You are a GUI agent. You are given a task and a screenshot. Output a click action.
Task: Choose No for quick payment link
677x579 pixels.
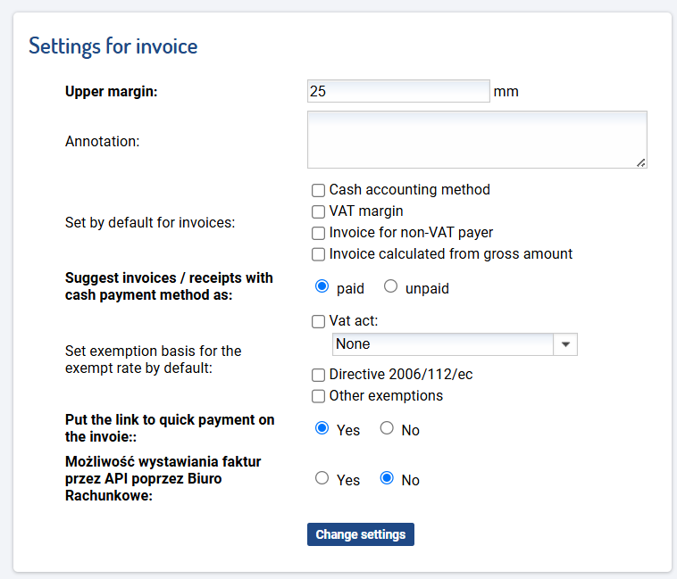coord(387,428)
